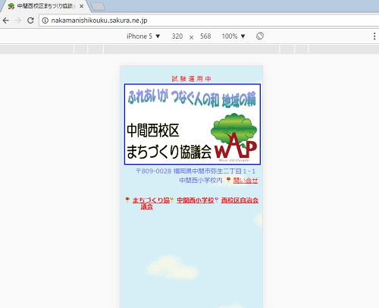Click the WAP banner logo image

coord(193,124)
